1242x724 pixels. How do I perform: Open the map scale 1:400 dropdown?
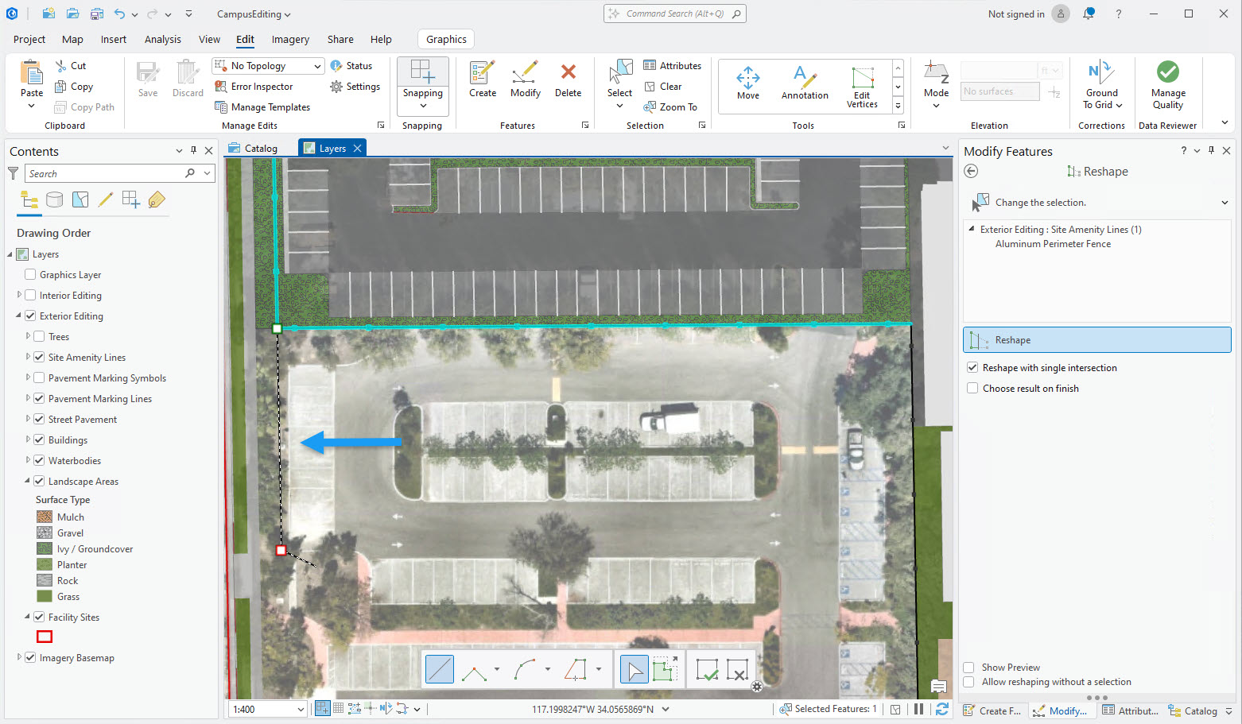300,709
